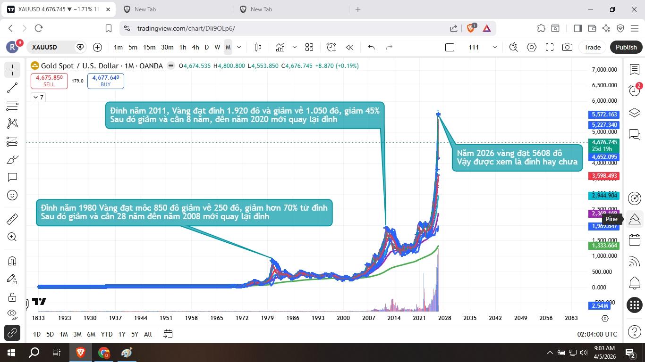Image resolution: width=645 pixels, height=362 pixels.
Task: Select the 4h timeframe
Action: (195, 47)
